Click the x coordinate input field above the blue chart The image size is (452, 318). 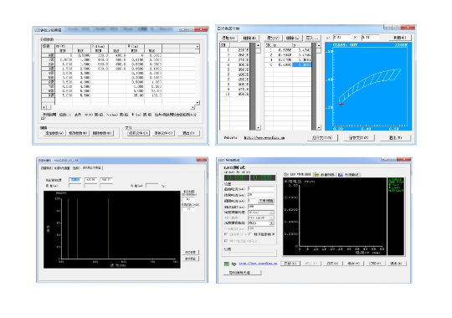pos(342,38)
